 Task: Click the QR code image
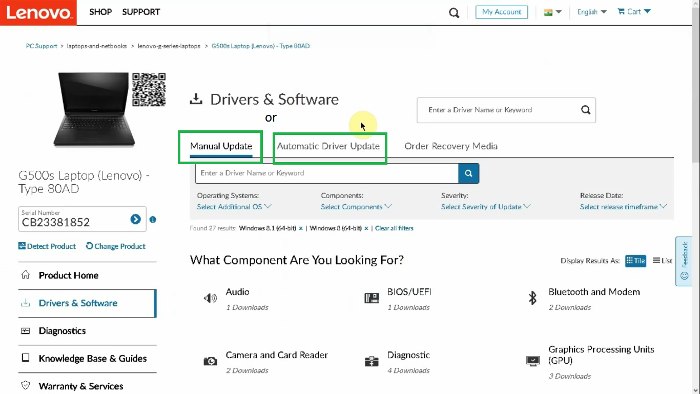tap(149, 89)
